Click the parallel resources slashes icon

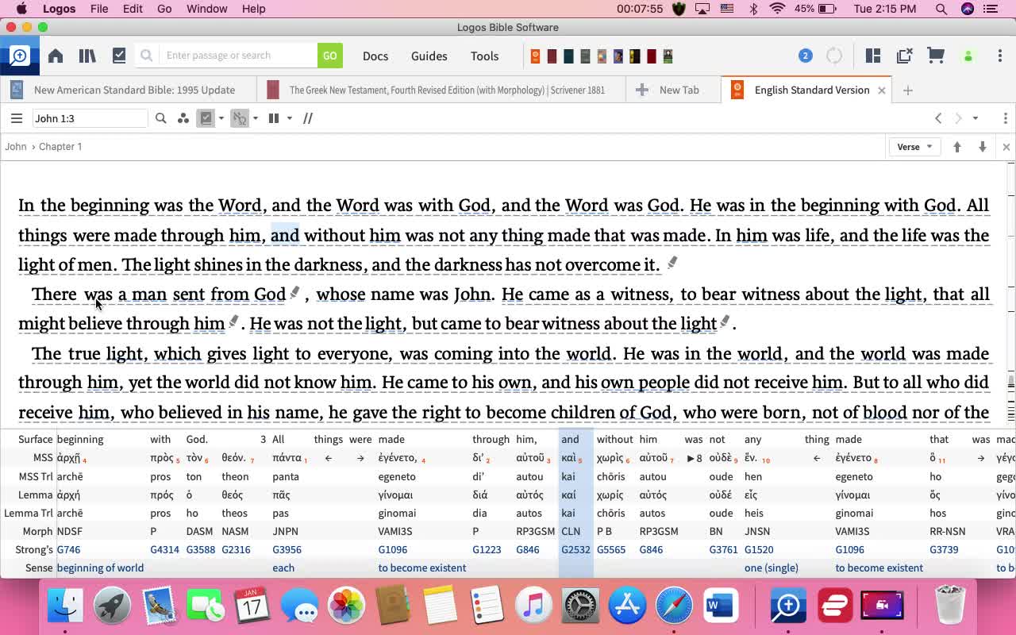(308, 118)
